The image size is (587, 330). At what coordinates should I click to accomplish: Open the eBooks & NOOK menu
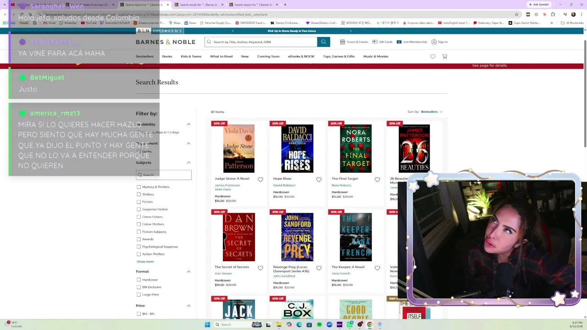click(x=301, y=56)
